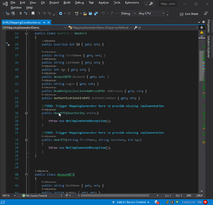Open the Debug configuration dropdown
Viewport: 213px width, 205px height.
(128, 13)
